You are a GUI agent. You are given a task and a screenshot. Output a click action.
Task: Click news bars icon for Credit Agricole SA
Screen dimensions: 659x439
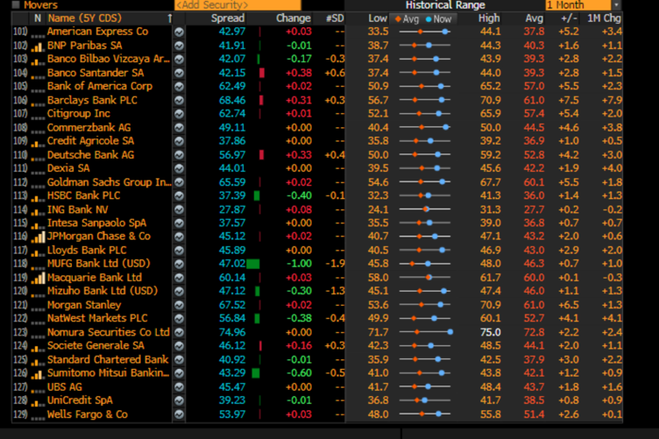point(38,142)
